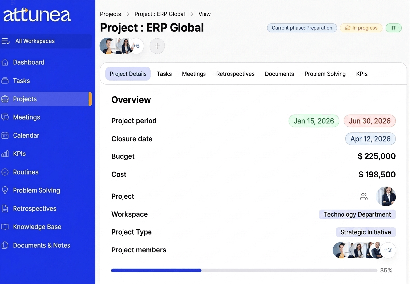
Task: Click the Meetings chat bubble icon
Action: click(5, 117)
